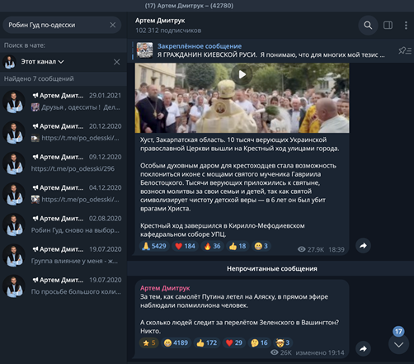Focus the search box containing "Робин Гуд по-одесски"
The height and width of the screenshot is (364, 414).
[x=56, y=25]
